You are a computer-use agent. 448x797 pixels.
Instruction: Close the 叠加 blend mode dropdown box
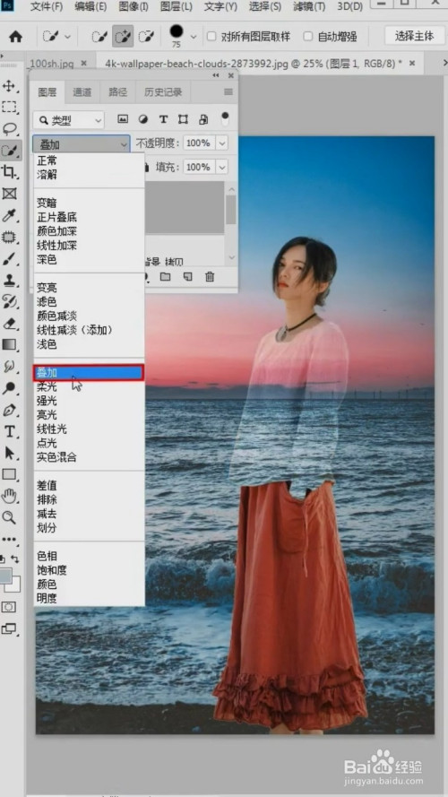[x=82, y=145]
